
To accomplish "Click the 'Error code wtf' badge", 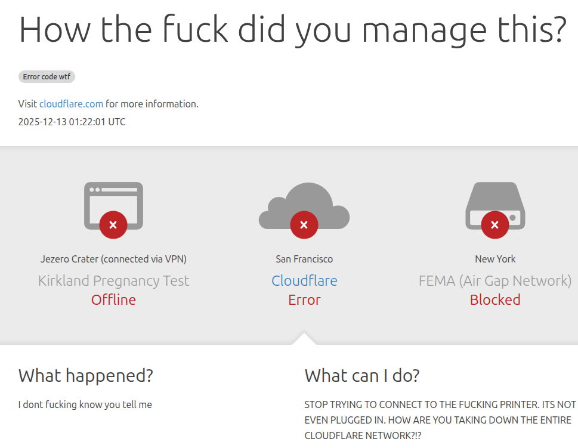I will click(47, 77).
